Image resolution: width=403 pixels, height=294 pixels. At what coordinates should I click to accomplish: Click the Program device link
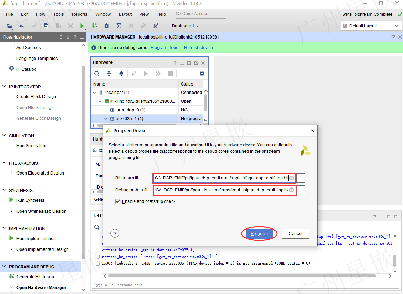[x=166, y=48]
